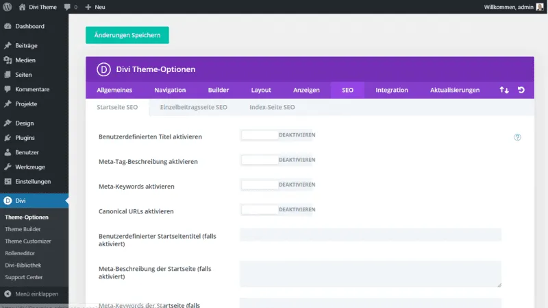Open the Divi Theme site home icon
Viewport: 548px width, 308px height.
[22, 7]
